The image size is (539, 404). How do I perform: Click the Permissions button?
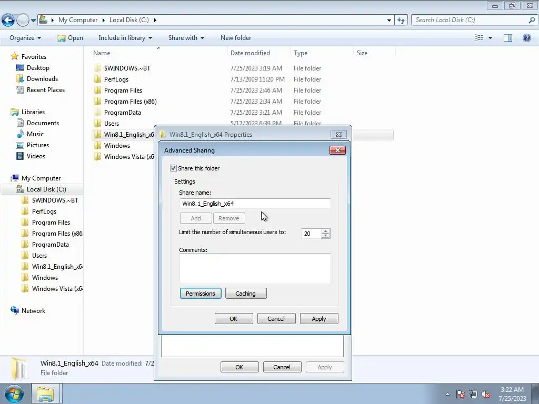click(201, 294)
